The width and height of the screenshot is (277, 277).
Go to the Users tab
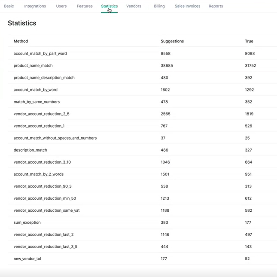[61, 6]
